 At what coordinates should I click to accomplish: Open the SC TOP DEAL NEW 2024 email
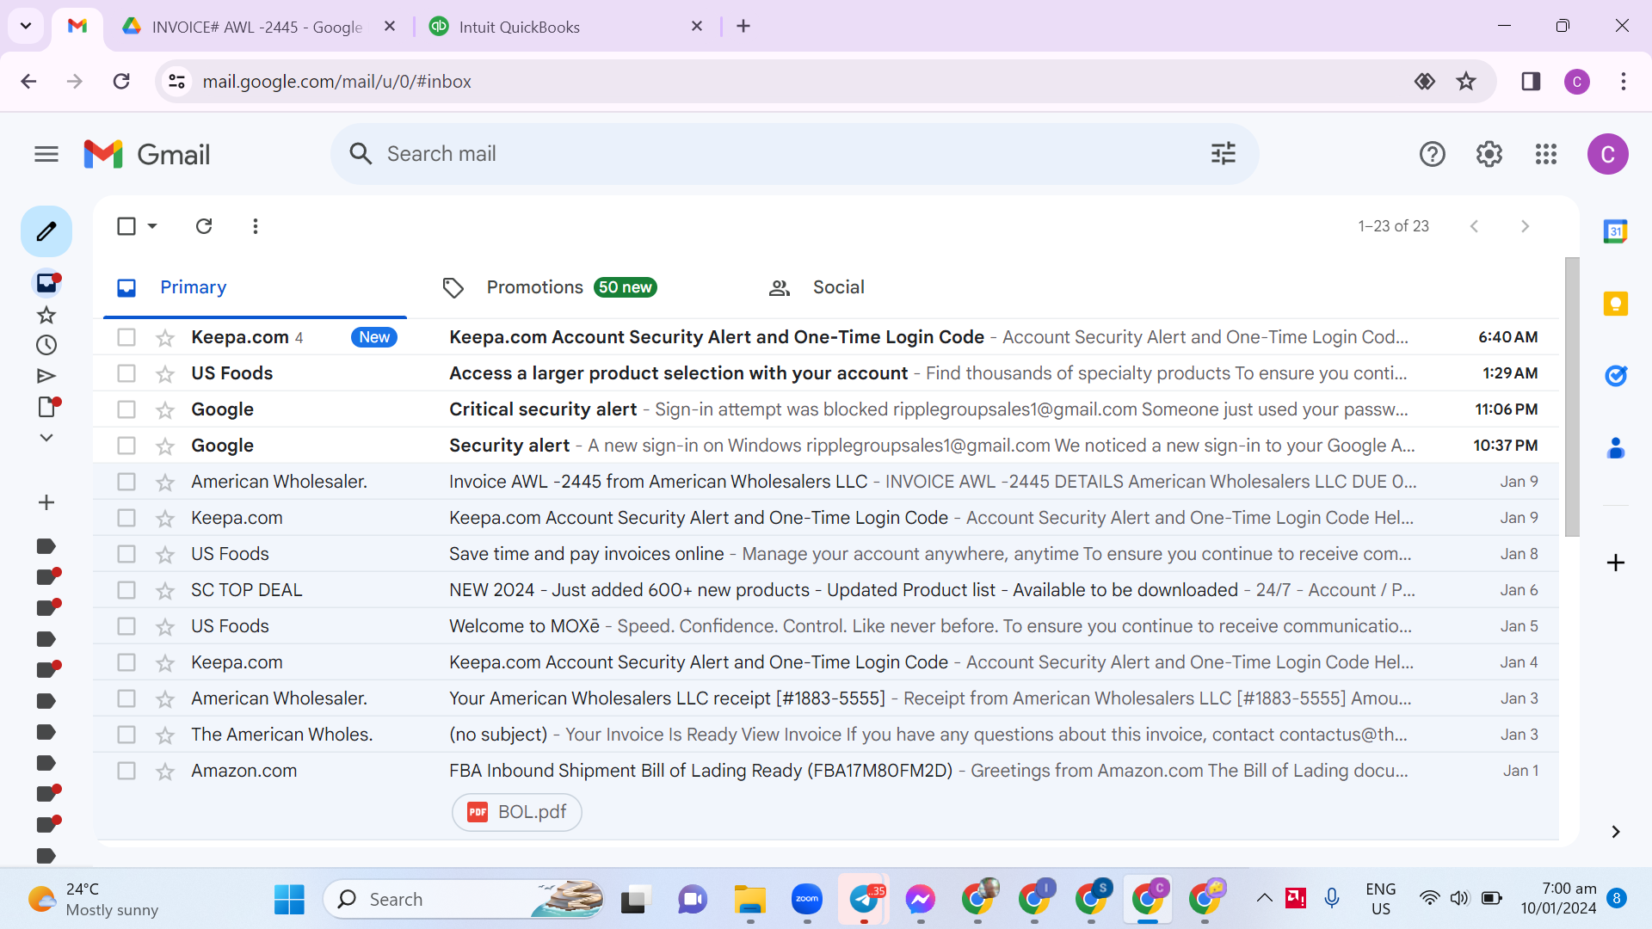tap(826, 590)
